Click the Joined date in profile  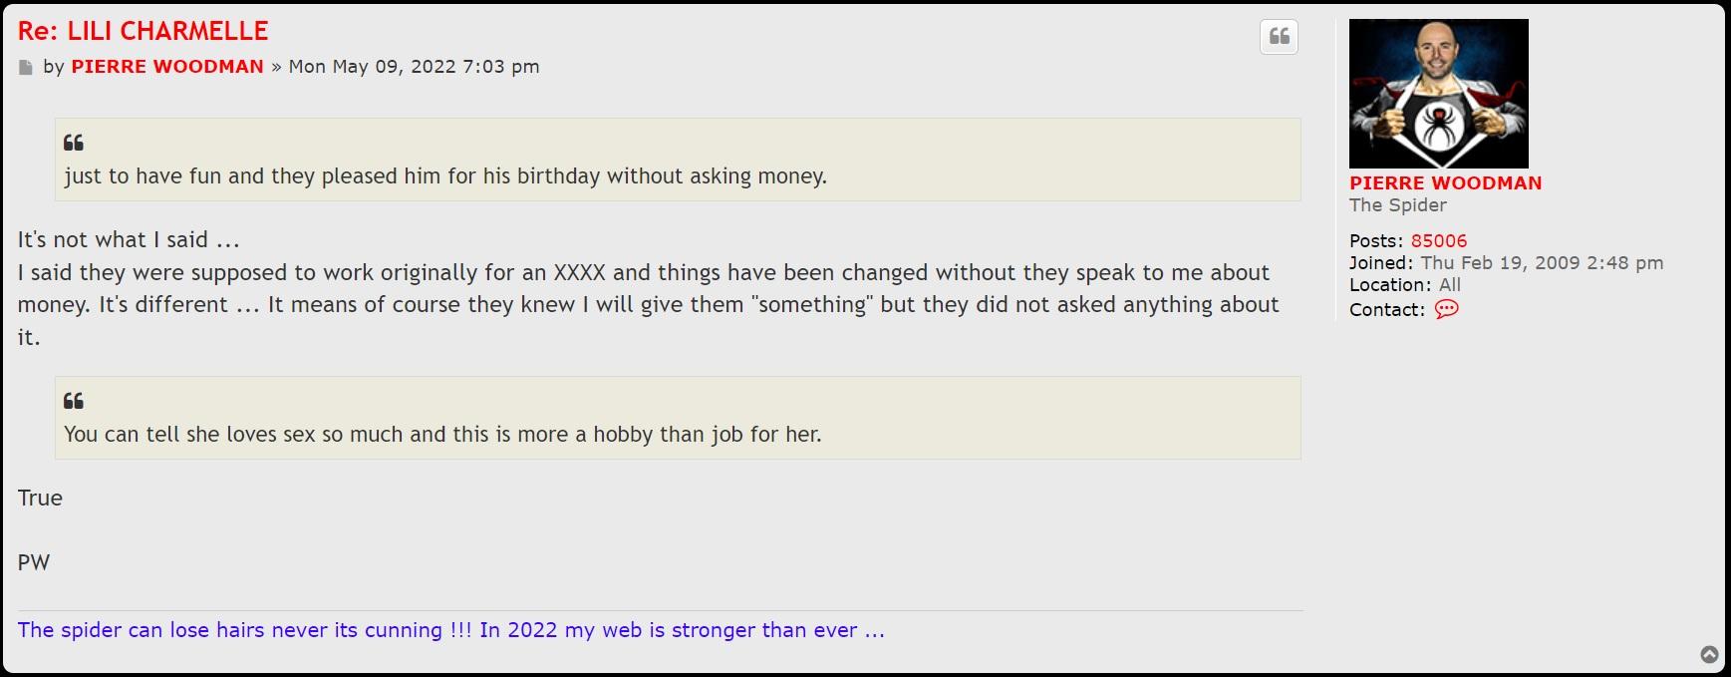click(x=1541, y=263)
